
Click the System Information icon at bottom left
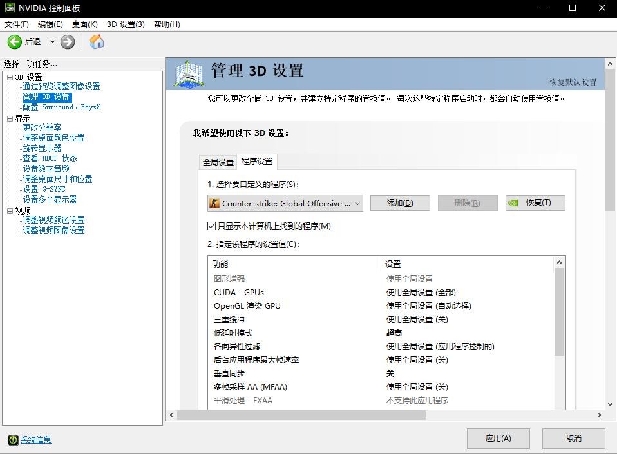click(13, 440)
